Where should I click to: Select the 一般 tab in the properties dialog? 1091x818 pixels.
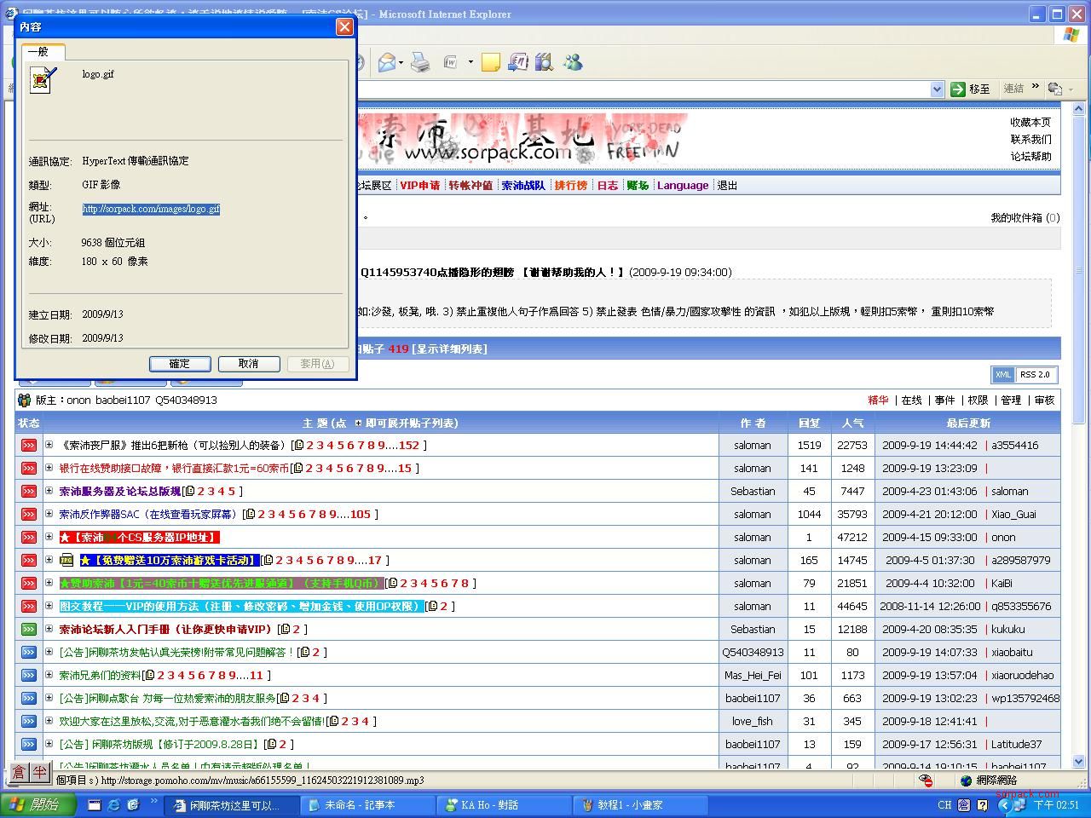coord(38,52)
